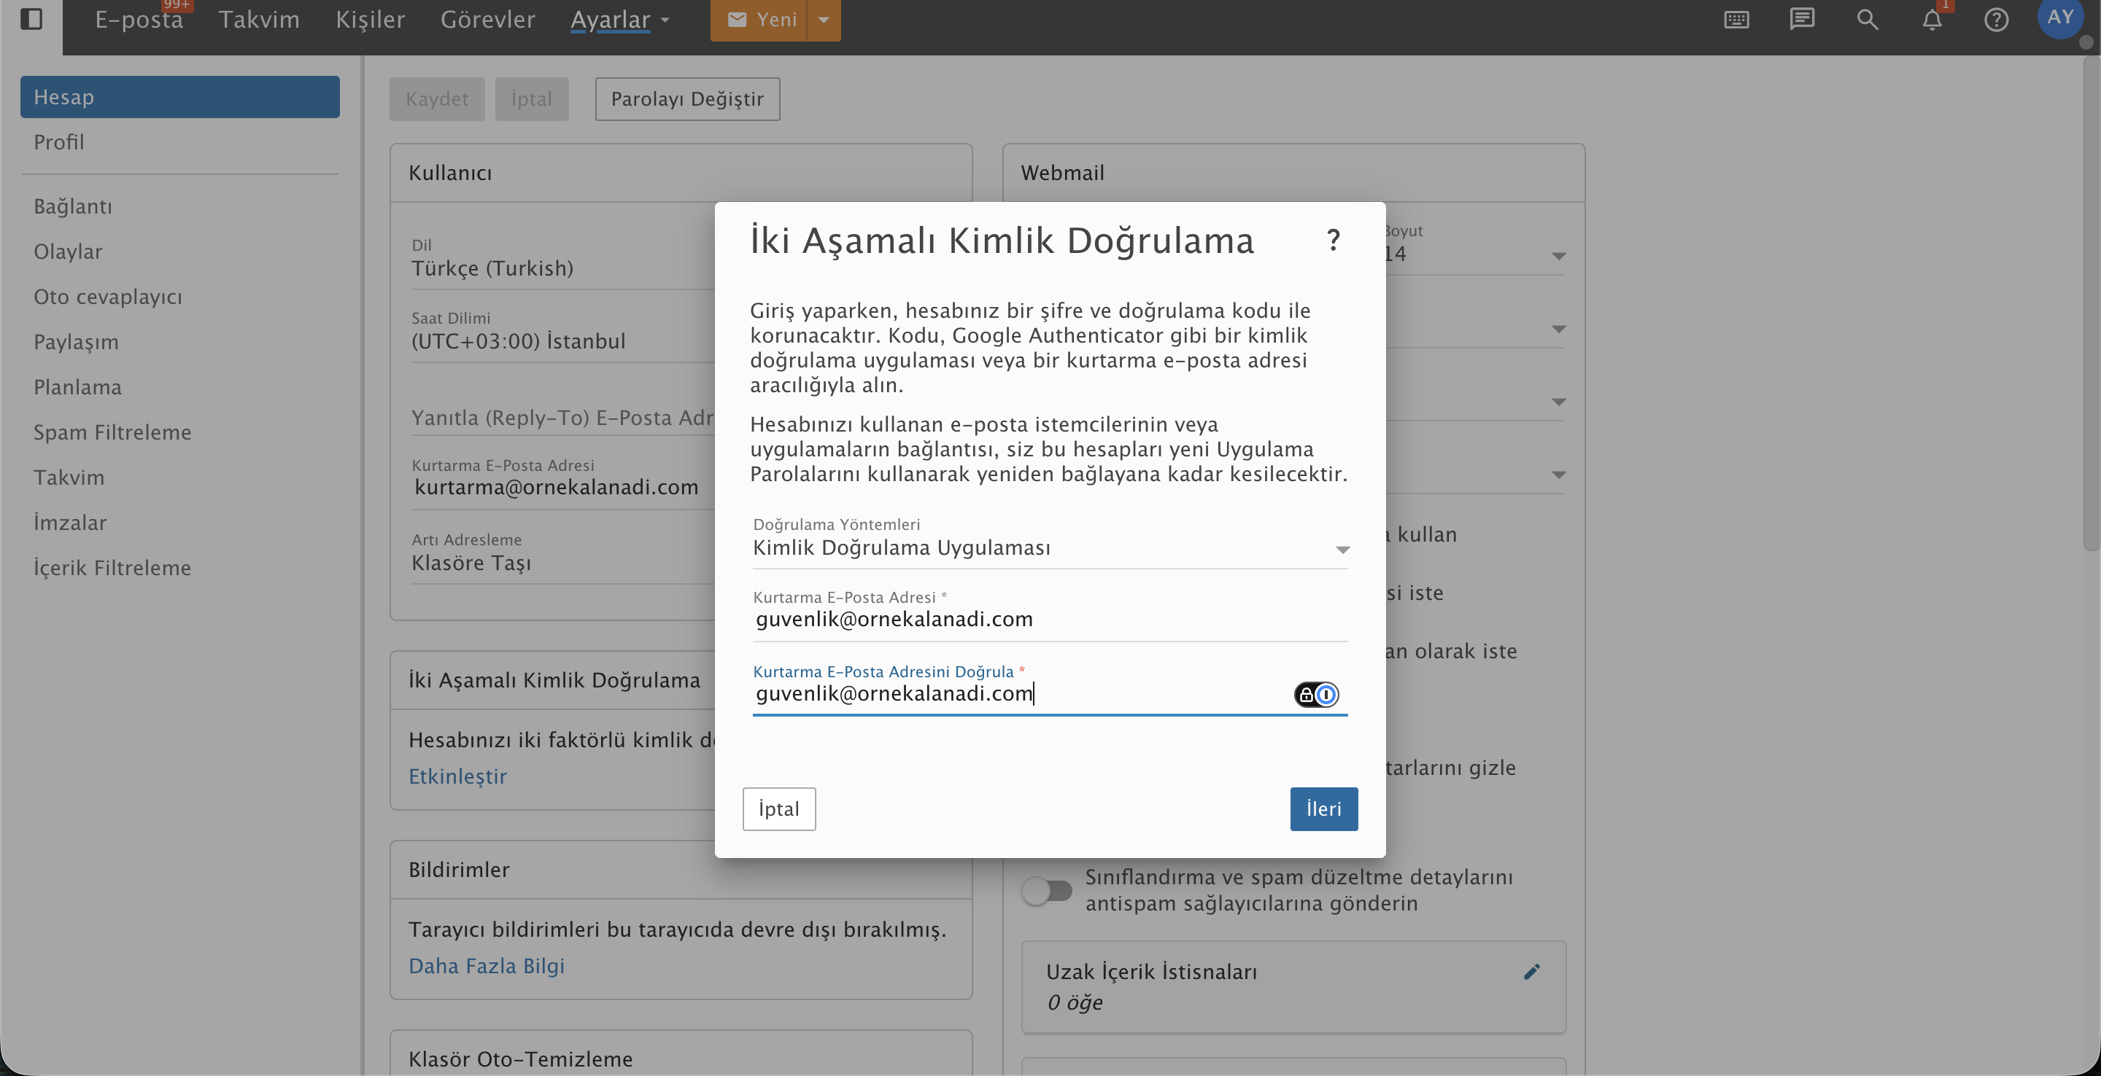Open the chat messages icon

click(1802, 19)
